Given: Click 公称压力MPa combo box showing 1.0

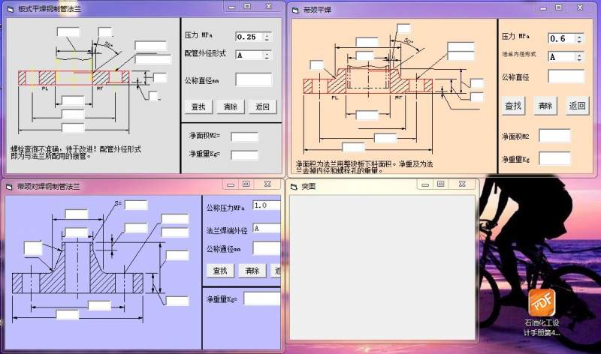Looking at the screenshot, I should (267, 205).
